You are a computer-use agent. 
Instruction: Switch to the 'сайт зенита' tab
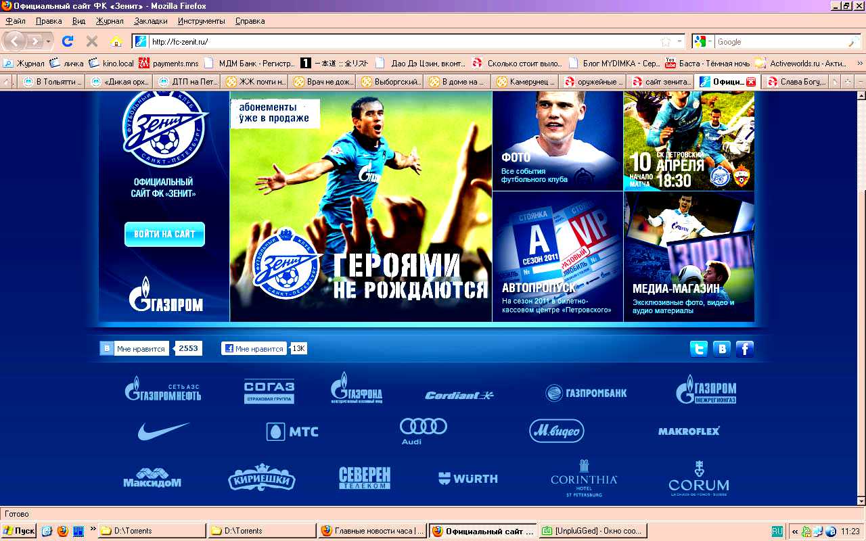pyautogui.click(x=660, y=82)
